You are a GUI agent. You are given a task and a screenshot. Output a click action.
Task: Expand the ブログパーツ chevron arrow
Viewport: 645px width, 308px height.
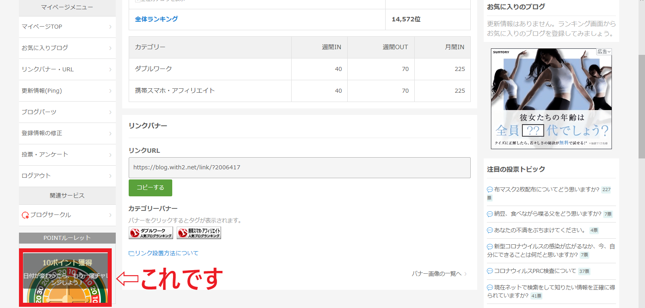point(110,112)
